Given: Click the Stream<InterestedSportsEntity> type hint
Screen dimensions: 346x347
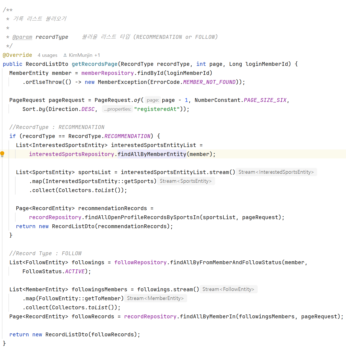Looking at the screenshot, I should (276, 172).
